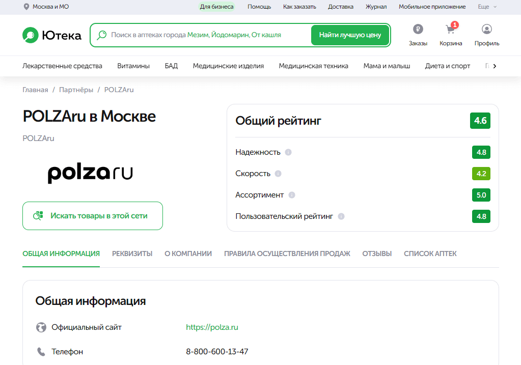Open the Корзина cart icon
Image resolution: width=521 pixels, height=365 pixels.
point(451,29)
